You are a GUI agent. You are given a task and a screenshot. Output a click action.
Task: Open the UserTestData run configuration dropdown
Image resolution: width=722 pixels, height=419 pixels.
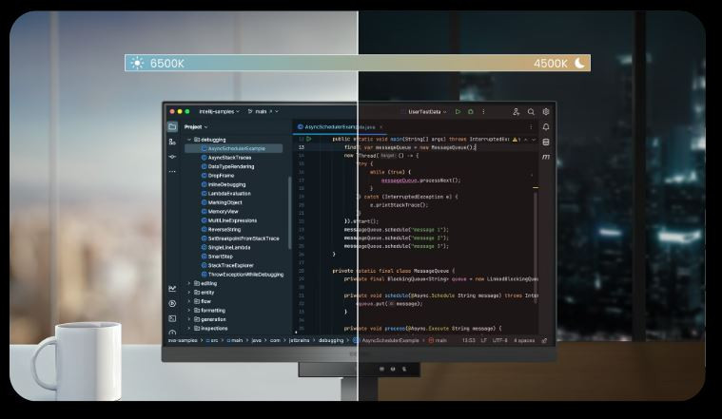pos(428,111)
